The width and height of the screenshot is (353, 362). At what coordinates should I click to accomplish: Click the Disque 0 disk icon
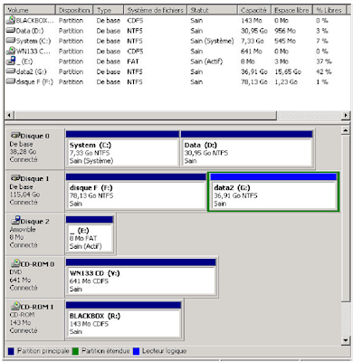(15, 136)
